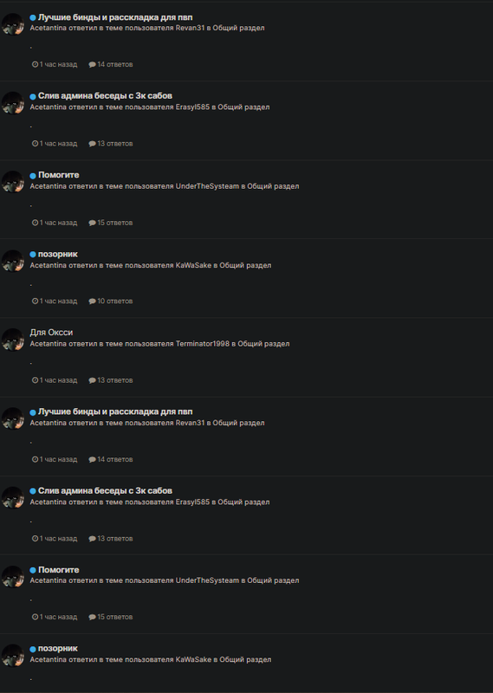This screenshot has width=493, height=693.
Task: Click the avatar next to "Для Оксси"
Action: (13, 340)
